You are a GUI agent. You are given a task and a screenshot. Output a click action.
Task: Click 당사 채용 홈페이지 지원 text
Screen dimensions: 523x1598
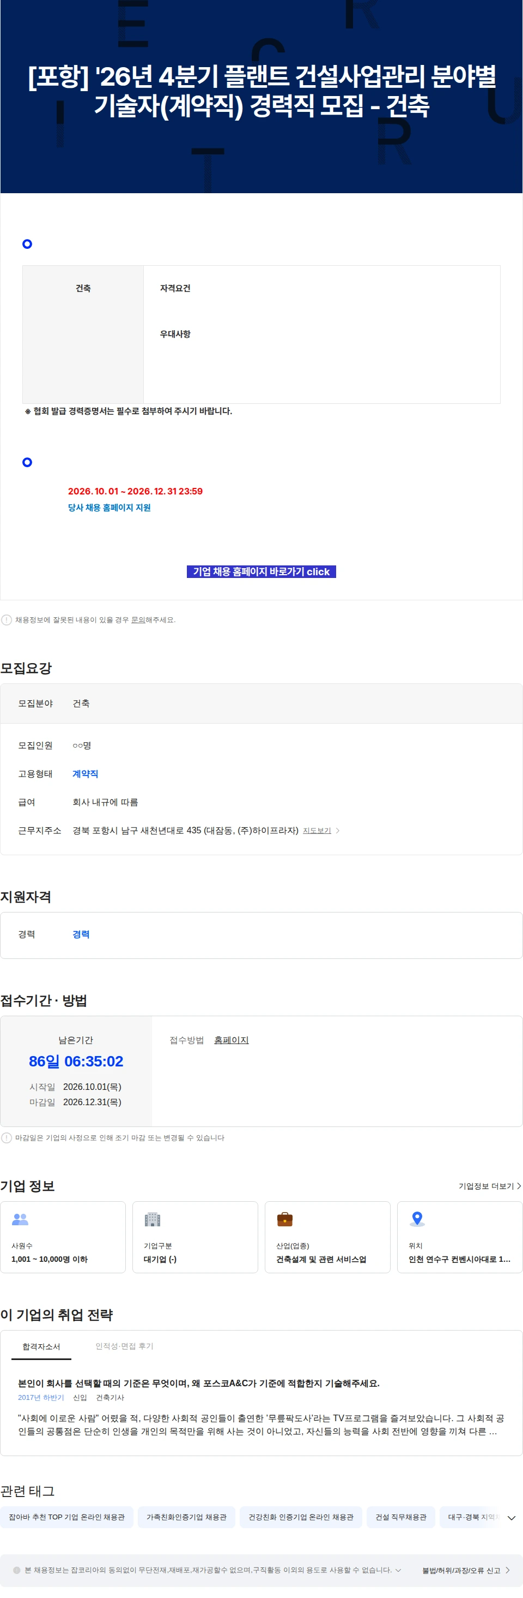click(110, 508)
